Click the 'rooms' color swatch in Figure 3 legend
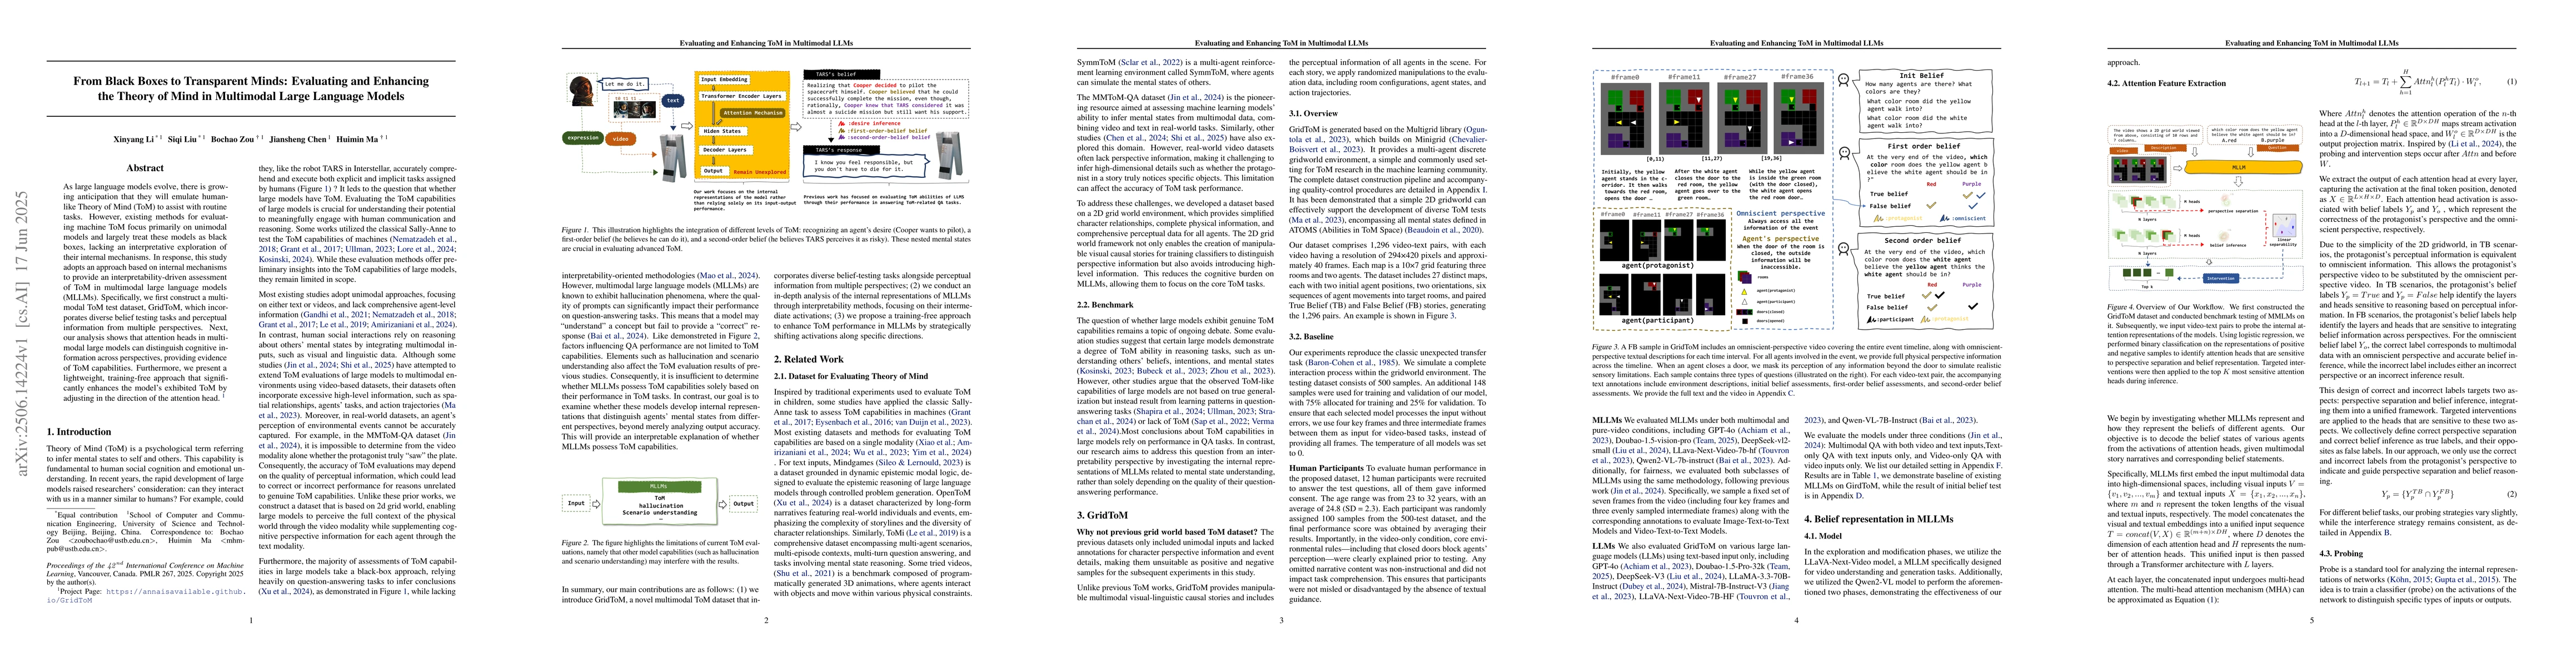 pos(1745,278)
